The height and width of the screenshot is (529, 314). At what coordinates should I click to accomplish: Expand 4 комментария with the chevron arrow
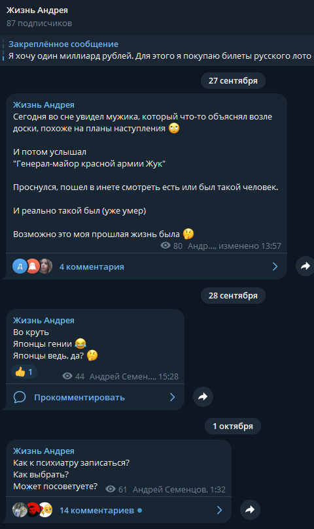275,266
